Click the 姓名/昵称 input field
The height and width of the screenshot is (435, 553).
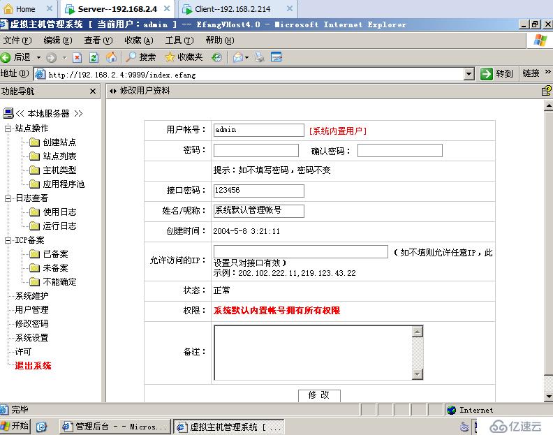click(259, 211)
